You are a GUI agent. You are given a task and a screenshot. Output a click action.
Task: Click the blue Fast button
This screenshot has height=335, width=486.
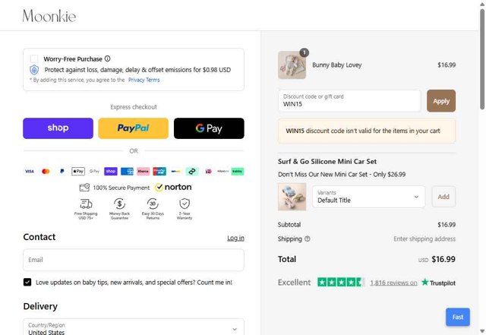click(x=458, y=317)
